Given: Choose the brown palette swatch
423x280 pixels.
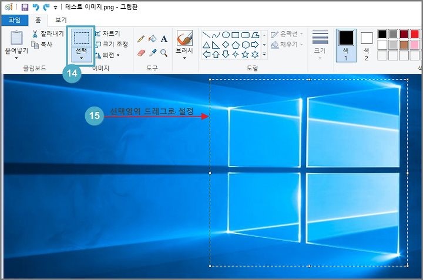Looking at the screenshot, I should (x=404, y=45).
